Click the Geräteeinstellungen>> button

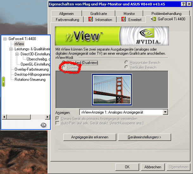[x=145, y=137]
